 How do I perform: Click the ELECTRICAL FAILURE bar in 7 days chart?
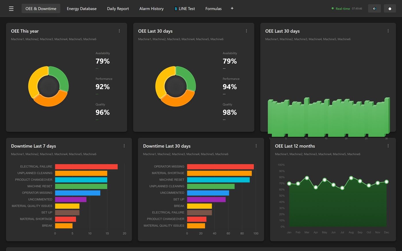tap(86, 167)
